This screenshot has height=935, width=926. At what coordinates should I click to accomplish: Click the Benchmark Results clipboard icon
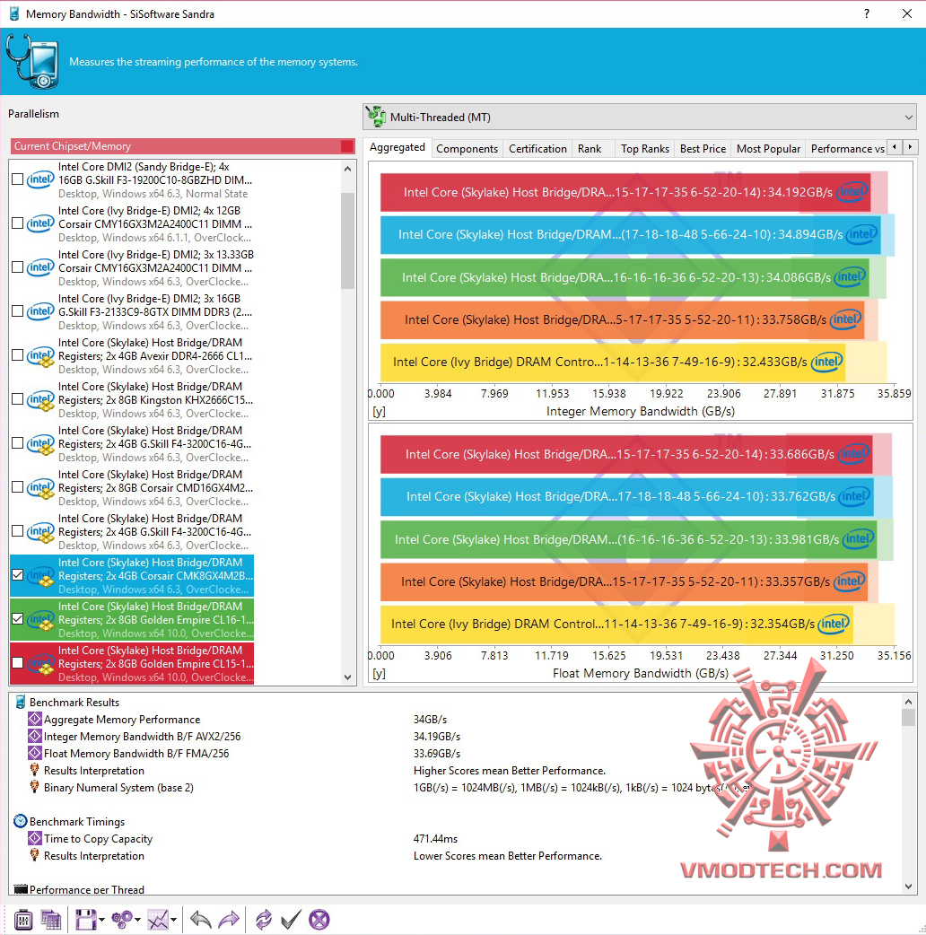click(21, 702)
